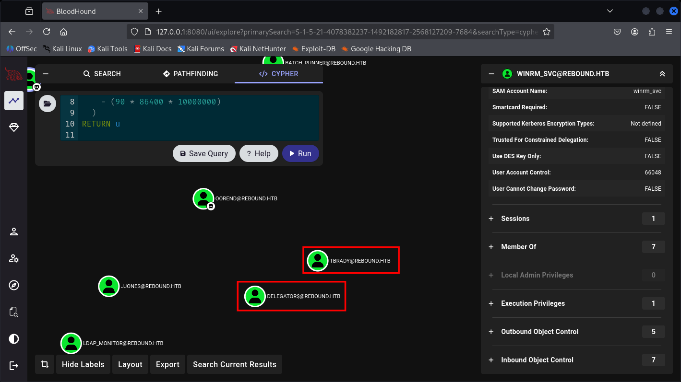
Task: Switch to the Pathfinding tab
Action: [191, 74]
